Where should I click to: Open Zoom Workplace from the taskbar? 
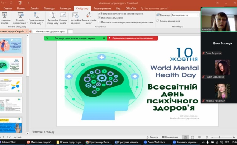click(154, 142)
